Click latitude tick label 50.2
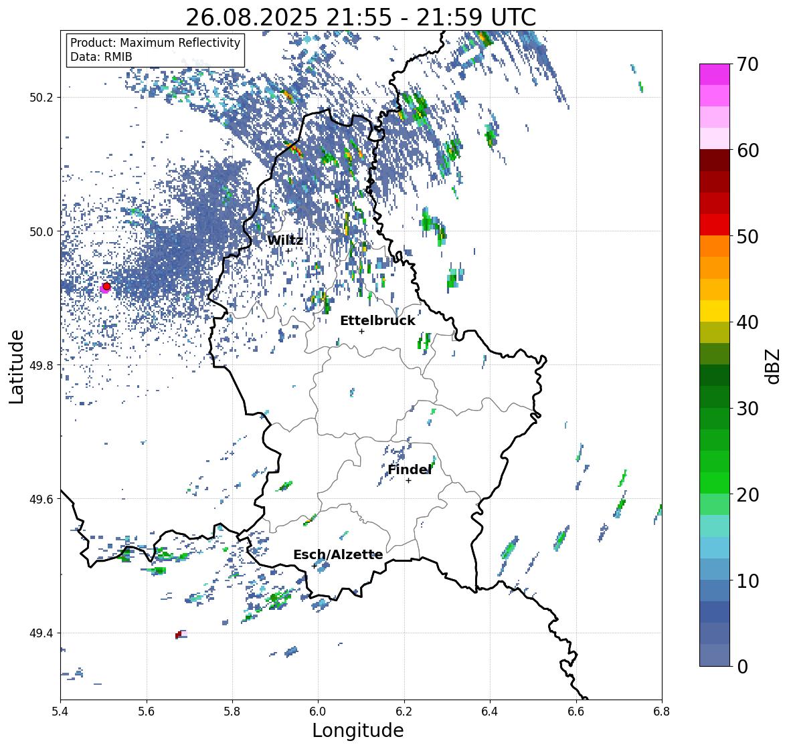Screen dimensions: 789x747 (41, 98)
